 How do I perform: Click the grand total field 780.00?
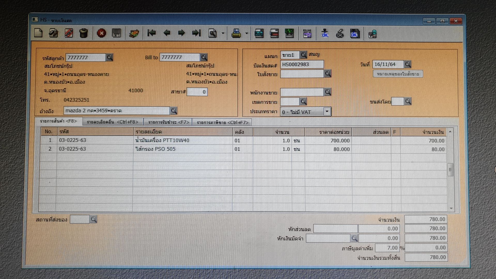[x=426, y=257]
